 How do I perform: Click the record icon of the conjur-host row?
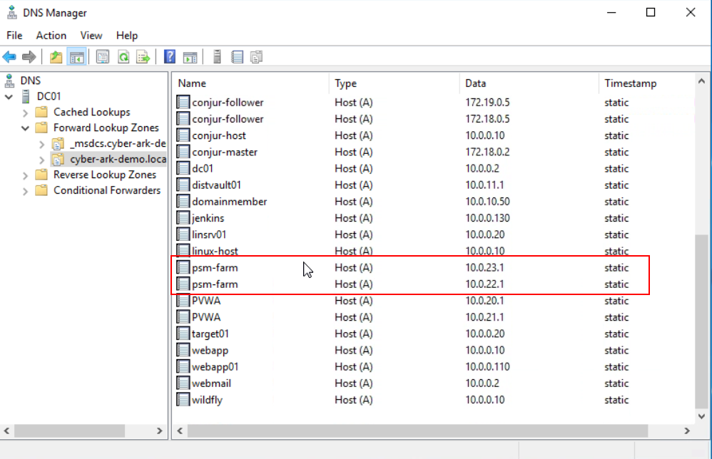coord(183,135)
